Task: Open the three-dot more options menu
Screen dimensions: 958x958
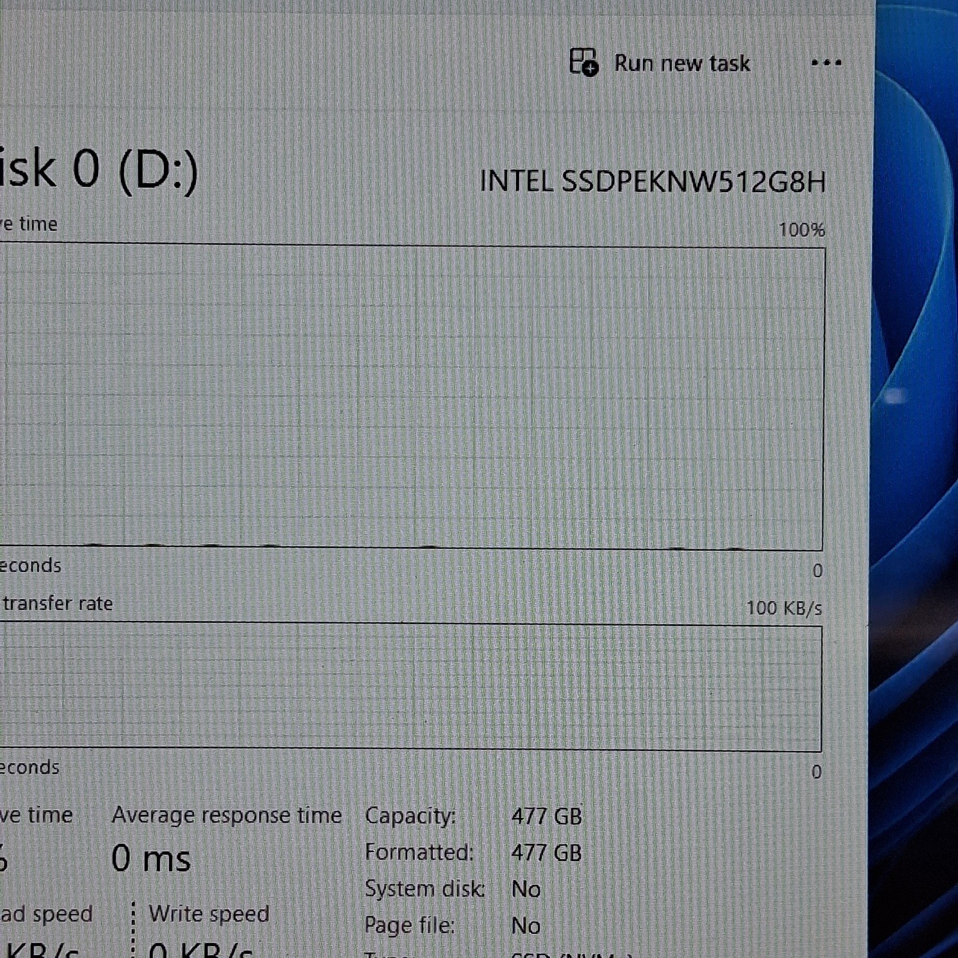Action: click(x=826, y=62)
